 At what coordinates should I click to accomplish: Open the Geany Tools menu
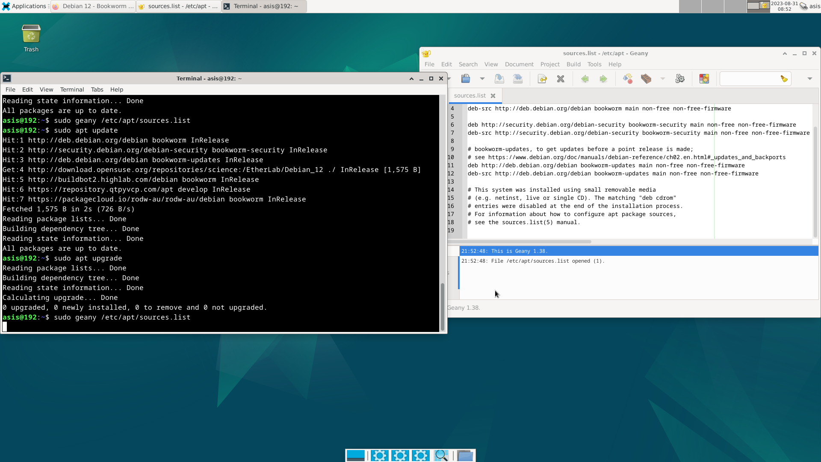594,64
